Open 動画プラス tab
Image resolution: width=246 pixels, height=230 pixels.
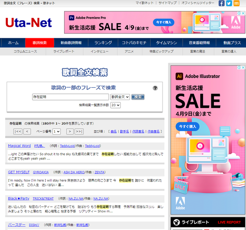[232, 43]
